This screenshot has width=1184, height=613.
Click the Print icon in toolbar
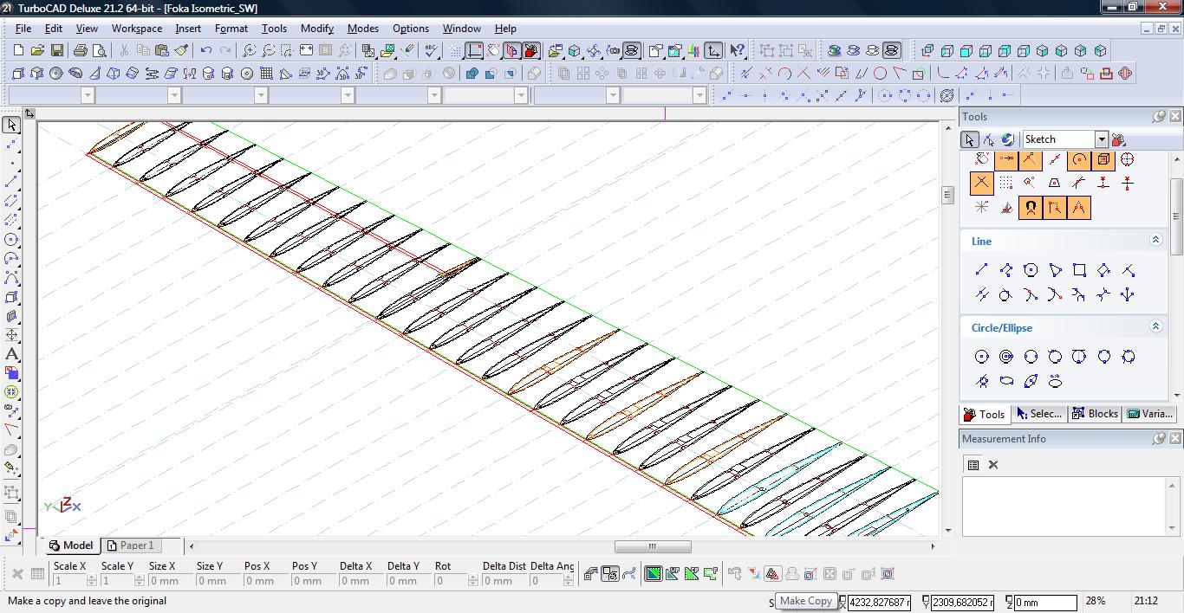81,51
